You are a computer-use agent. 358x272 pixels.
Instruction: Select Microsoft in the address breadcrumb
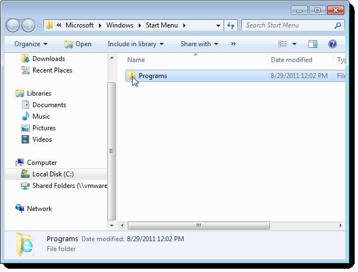point(79,25)
